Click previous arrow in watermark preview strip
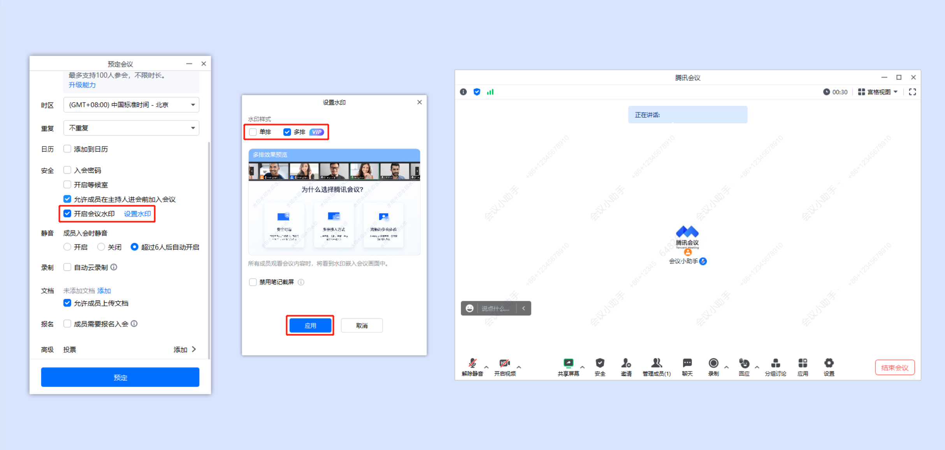Screen dimensions: 945x450 point(252,171)
